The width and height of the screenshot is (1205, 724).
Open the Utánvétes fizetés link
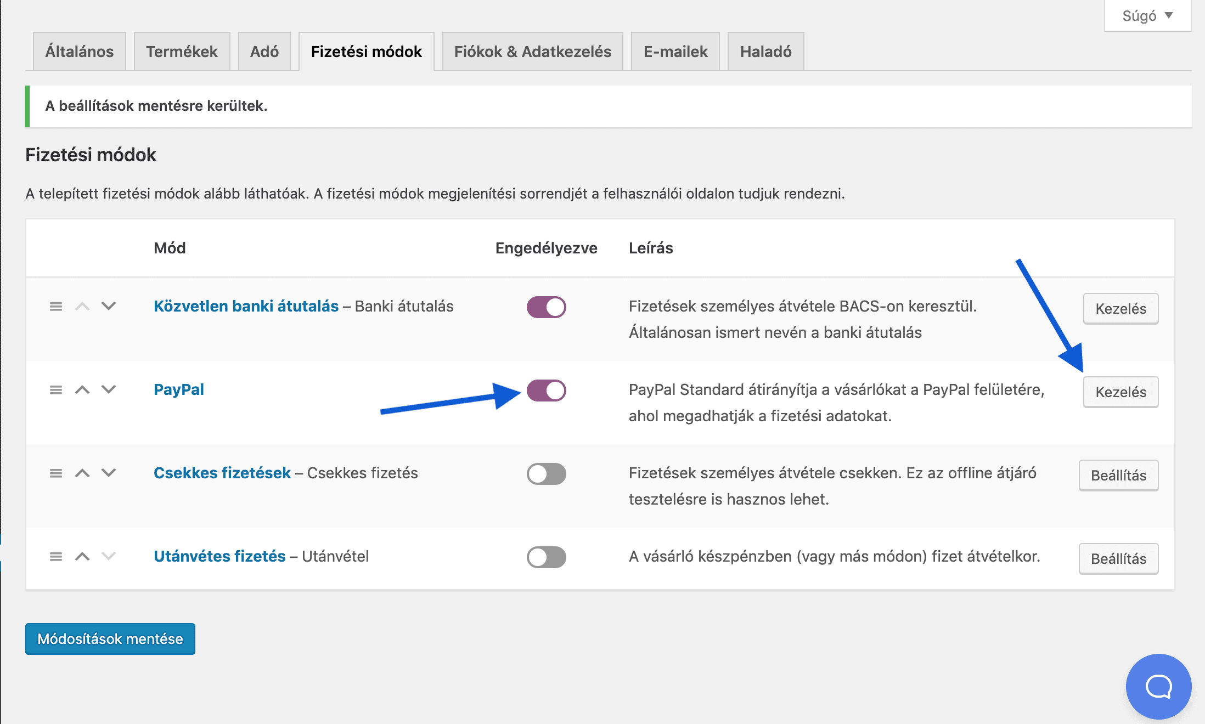click(219, 556)
